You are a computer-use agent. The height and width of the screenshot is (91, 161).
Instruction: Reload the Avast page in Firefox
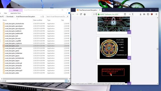81,14
